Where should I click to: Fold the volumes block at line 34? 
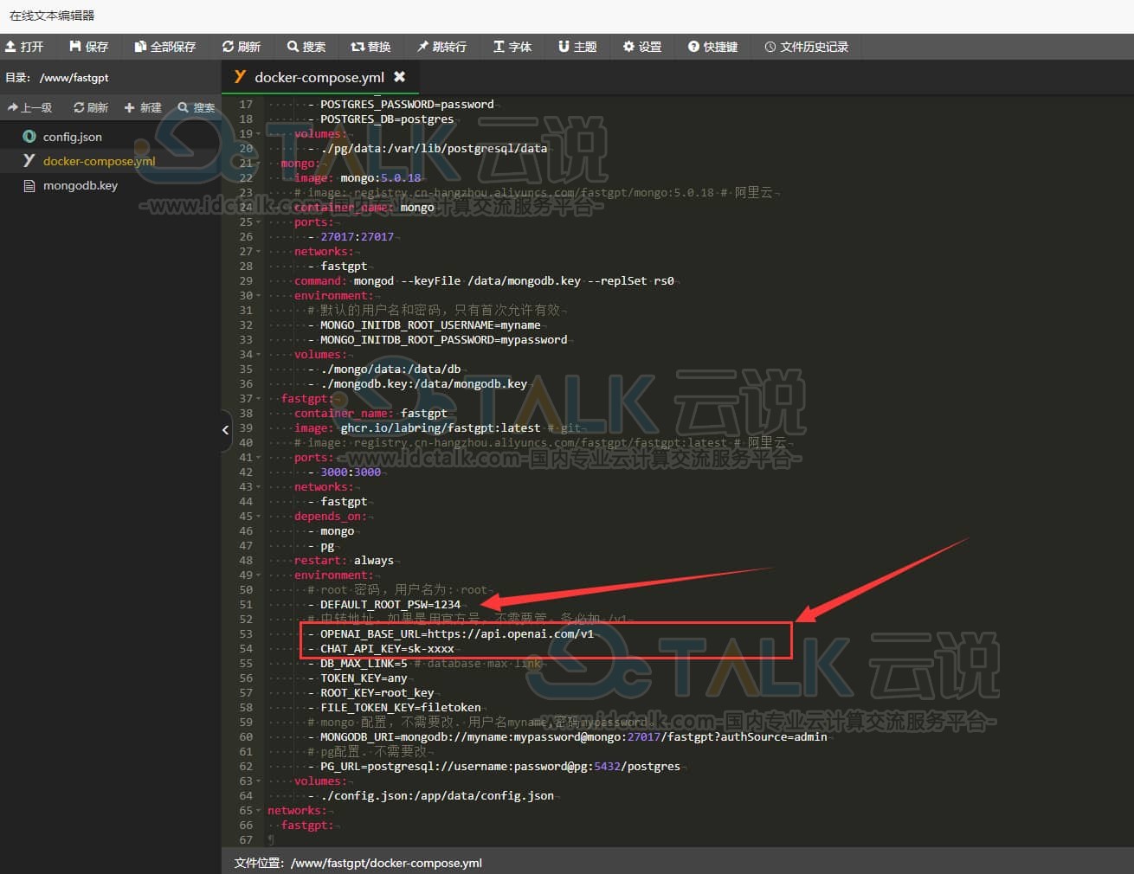click(258, 355)
